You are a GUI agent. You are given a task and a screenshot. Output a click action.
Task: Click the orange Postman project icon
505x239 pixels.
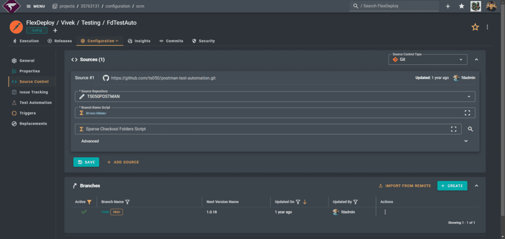[x=16, y=27]
